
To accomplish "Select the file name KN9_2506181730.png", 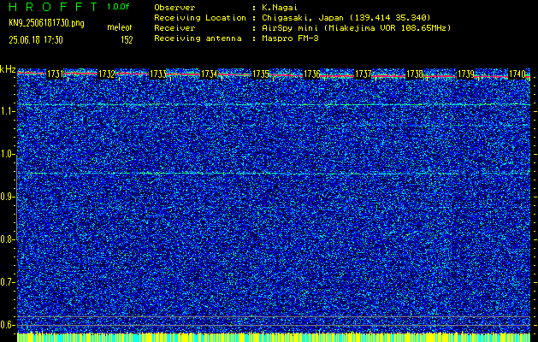I will (x=46, y=23).
